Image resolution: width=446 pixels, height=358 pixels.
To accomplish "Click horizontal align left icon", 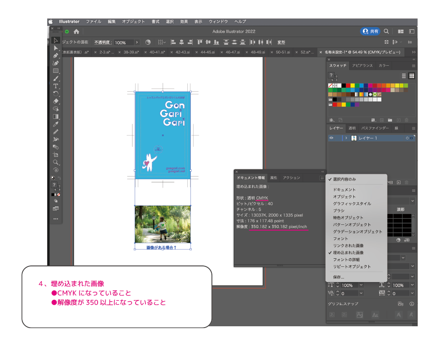I will point(173,42).
